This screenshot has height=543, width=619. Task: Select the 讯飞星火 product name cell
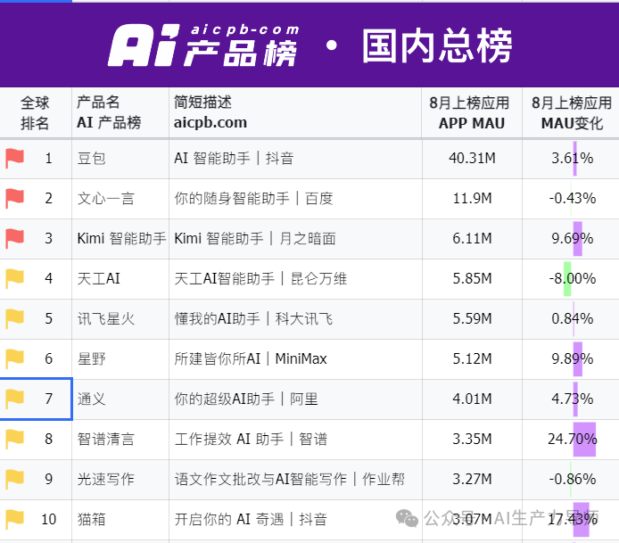click(120, 319)
